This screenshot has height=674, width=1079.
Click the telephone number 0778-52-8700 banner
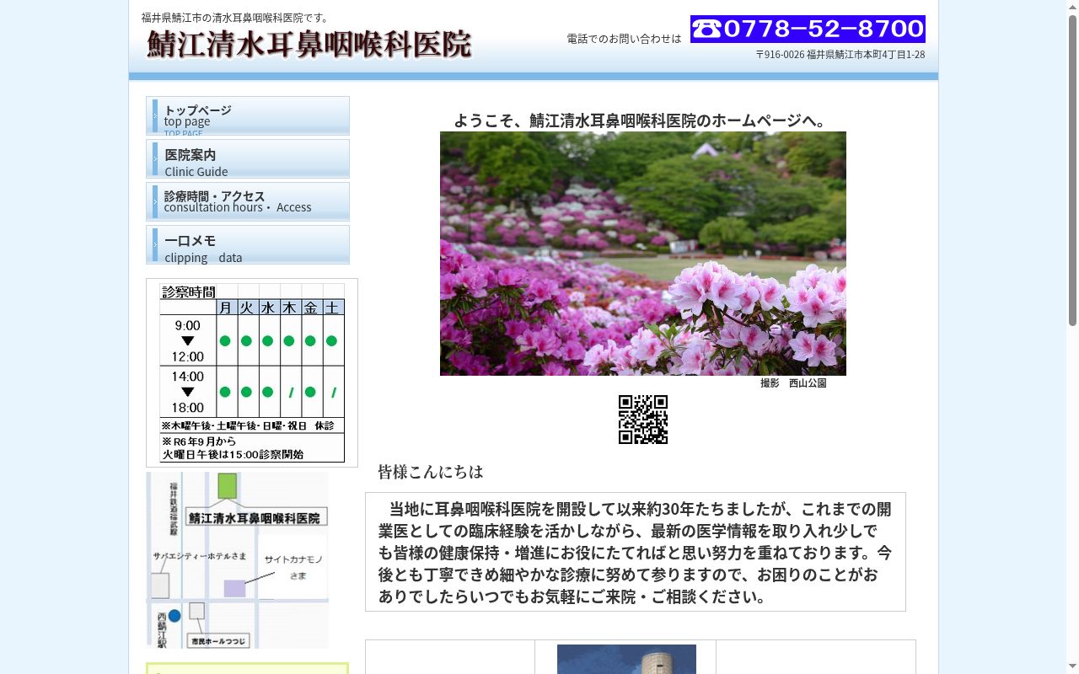(808, 29)
